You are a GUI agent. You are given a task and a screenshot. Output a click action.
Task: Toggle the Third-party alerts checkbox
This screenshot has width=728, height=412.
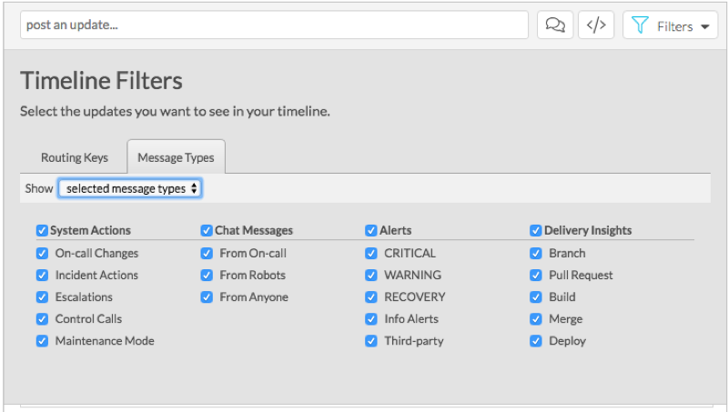[371, 341]
